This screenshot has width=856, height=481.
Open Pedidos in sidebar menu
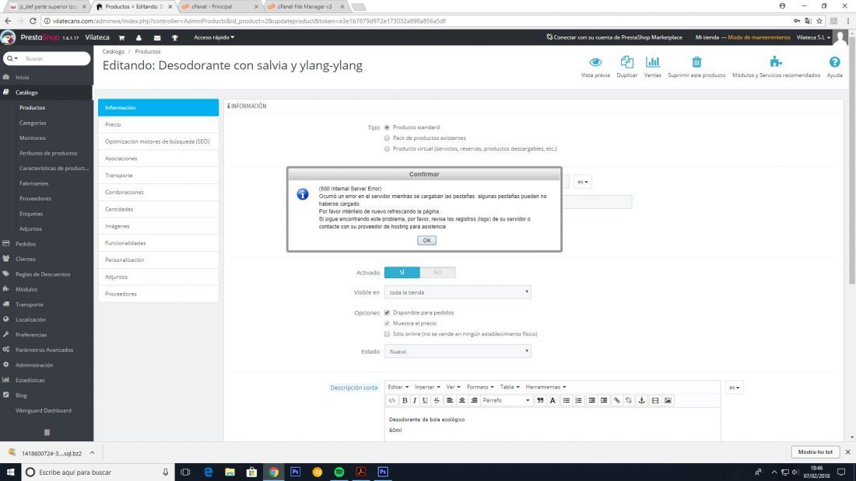click(x=26, y=244)
